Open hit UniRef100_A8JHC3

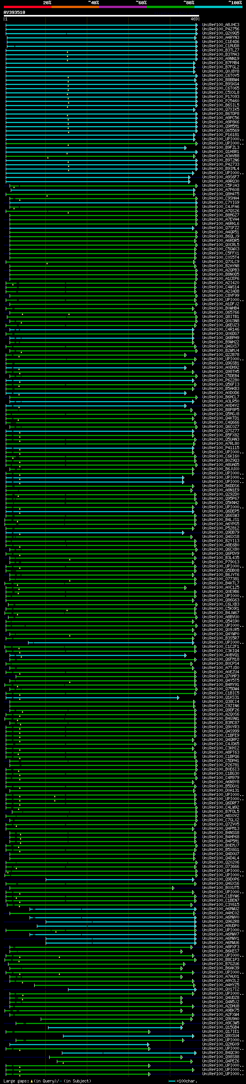(x=221, y=25)
